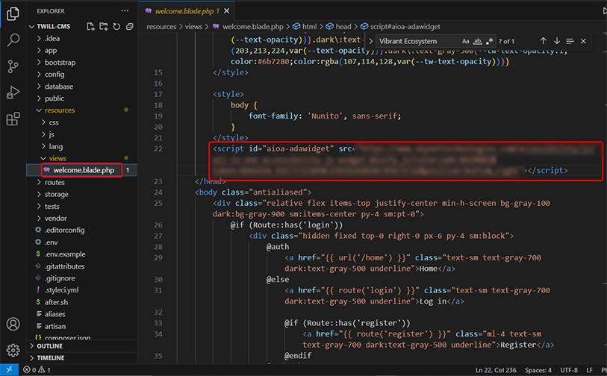Open the Search view in activity bar
The image size is (607, 376).
tap(13, 40)
